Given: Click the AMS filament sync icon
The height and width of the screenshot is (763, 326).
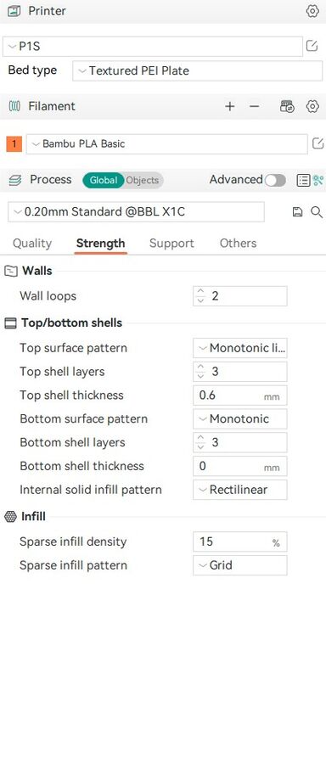Looking at the screenshot, I should click(x=287, y=107).
